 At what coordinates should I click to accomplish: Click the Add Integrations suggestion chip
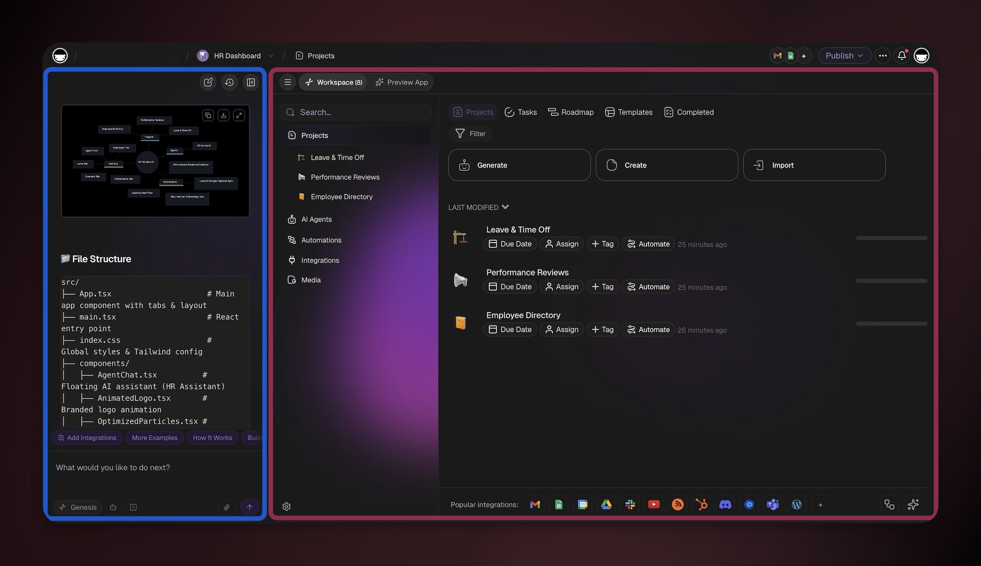87,438
